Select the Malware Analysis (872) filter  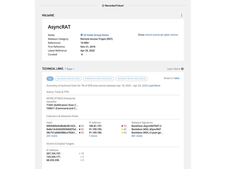(68, 78)
